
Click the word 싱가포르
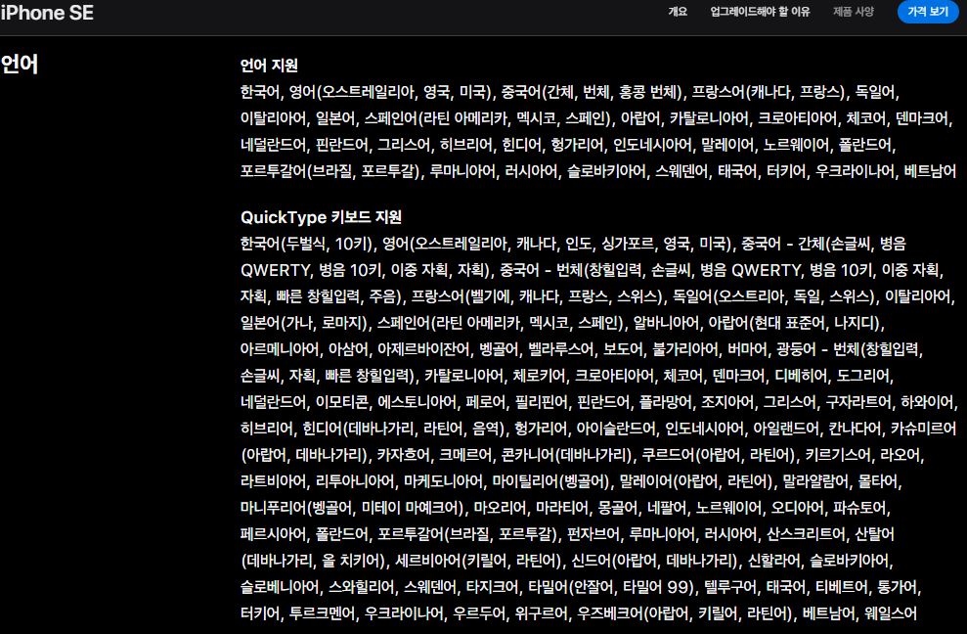pos(627,244)
